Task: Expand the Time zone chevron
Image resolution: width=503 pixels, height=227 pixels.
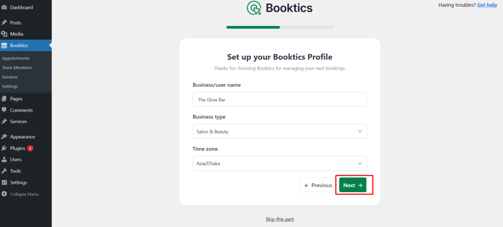Action: tap(360, 164)
